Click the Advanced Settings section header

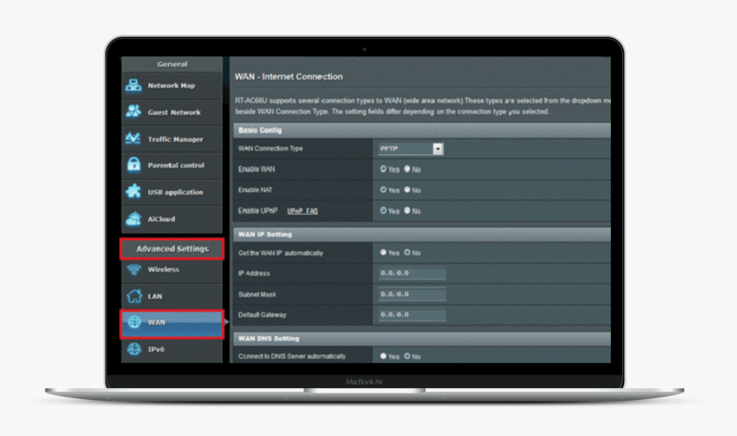coord(172,249)
